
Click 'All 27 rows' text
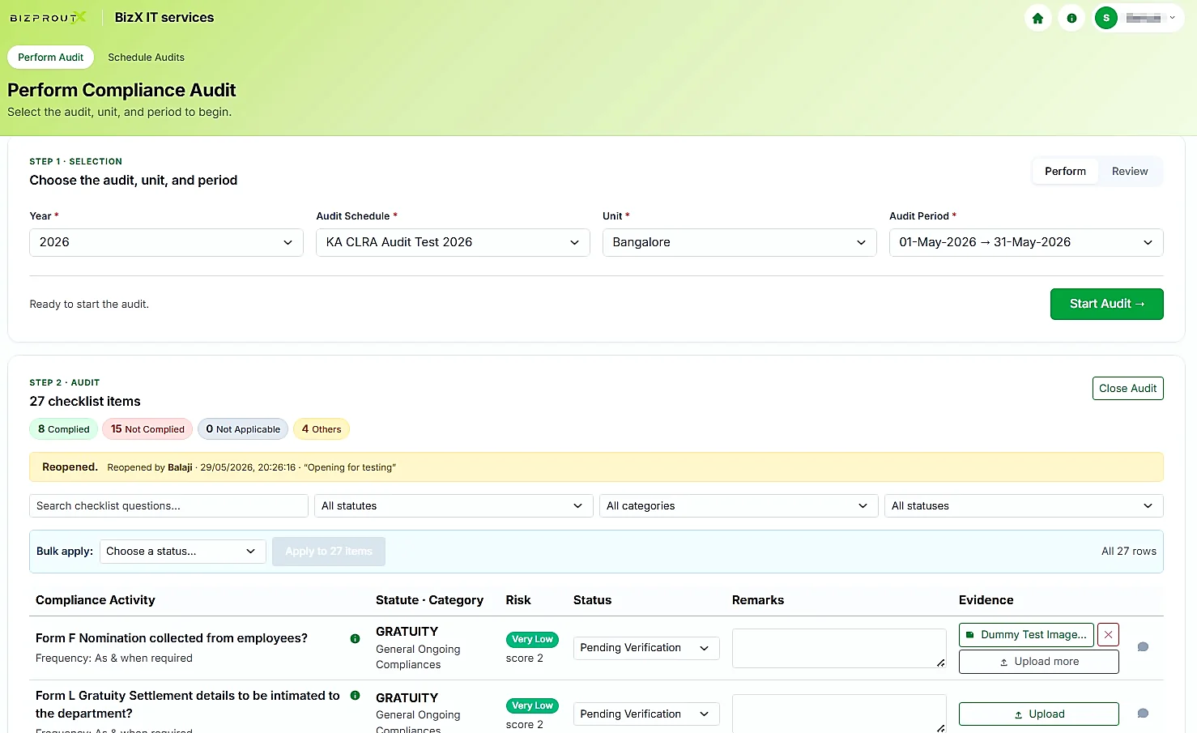click(1128, 552)
